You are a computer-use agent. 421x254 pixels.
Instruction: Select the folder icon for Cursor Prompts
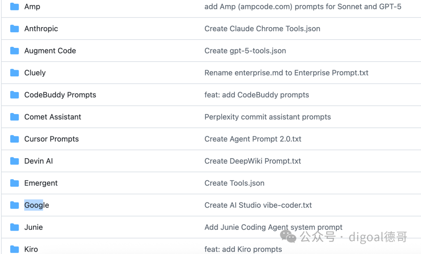14,139
